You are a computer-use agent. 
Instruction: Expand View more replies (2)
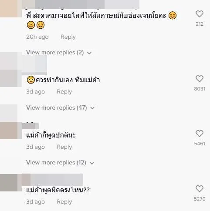[59, 53]
